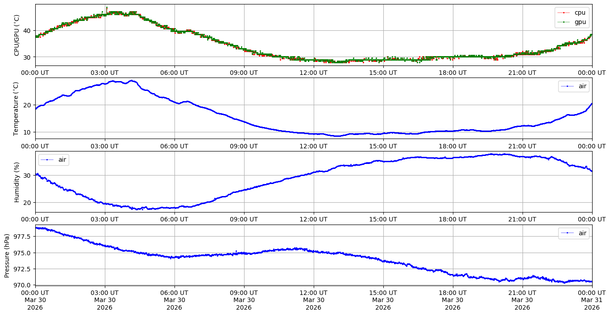The width and height of the screenshot is (610, 315).
Task: Select the red cpu legend line marker
Action: tap(564, 12)
